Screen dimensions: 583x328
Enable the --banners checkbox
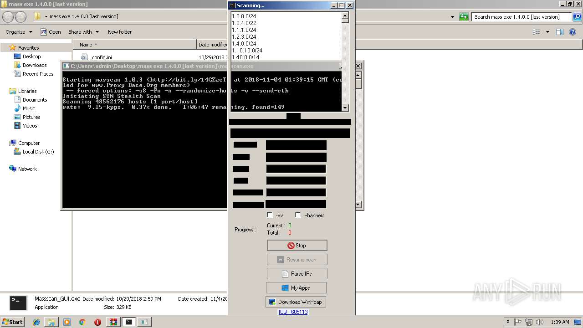298,215
